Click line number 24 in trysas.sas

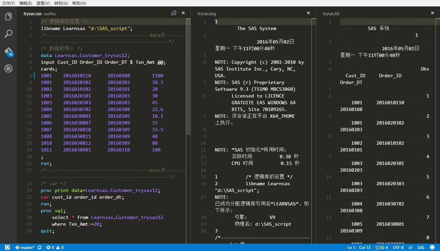(x=29, y=190)
